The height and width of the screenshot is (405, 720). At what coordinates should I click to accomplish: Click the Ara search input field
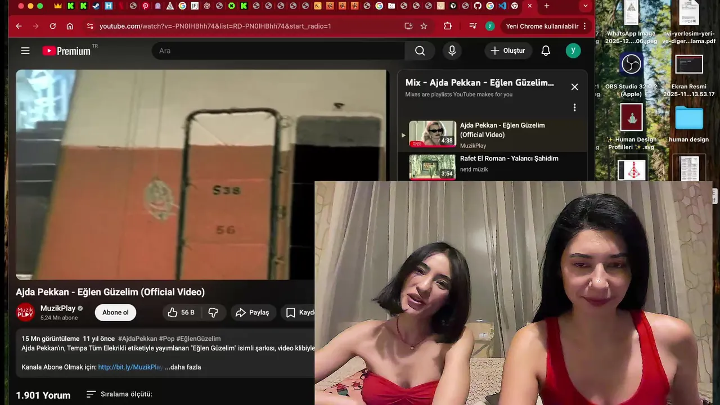pos(278,51)
